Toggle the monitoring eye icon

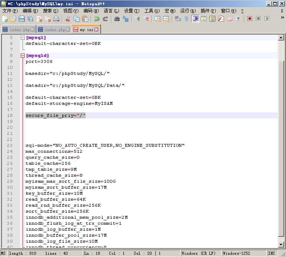tap(238, 19)
